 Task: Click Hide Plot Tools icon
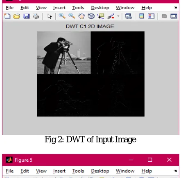[164, 16]
